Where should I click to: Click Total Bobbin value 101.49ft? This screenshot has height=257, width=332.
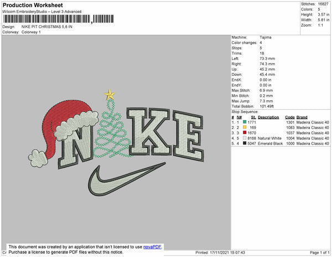tap(267, 106)
